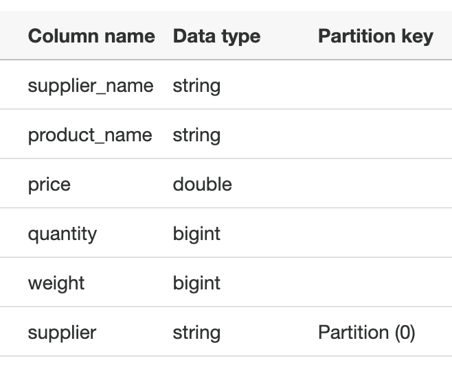Click the Partition key header
452x369 pixels.
(376, 36)
